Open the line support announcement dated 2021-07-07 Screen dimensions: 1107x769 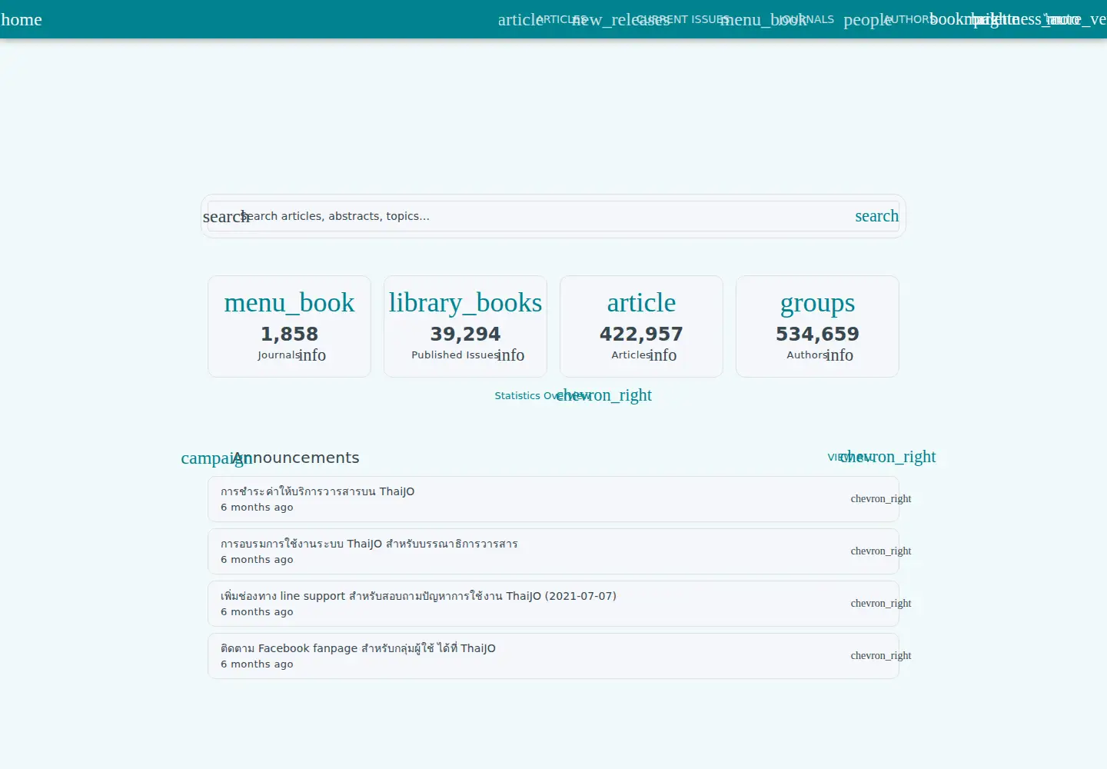coord(553,604)
